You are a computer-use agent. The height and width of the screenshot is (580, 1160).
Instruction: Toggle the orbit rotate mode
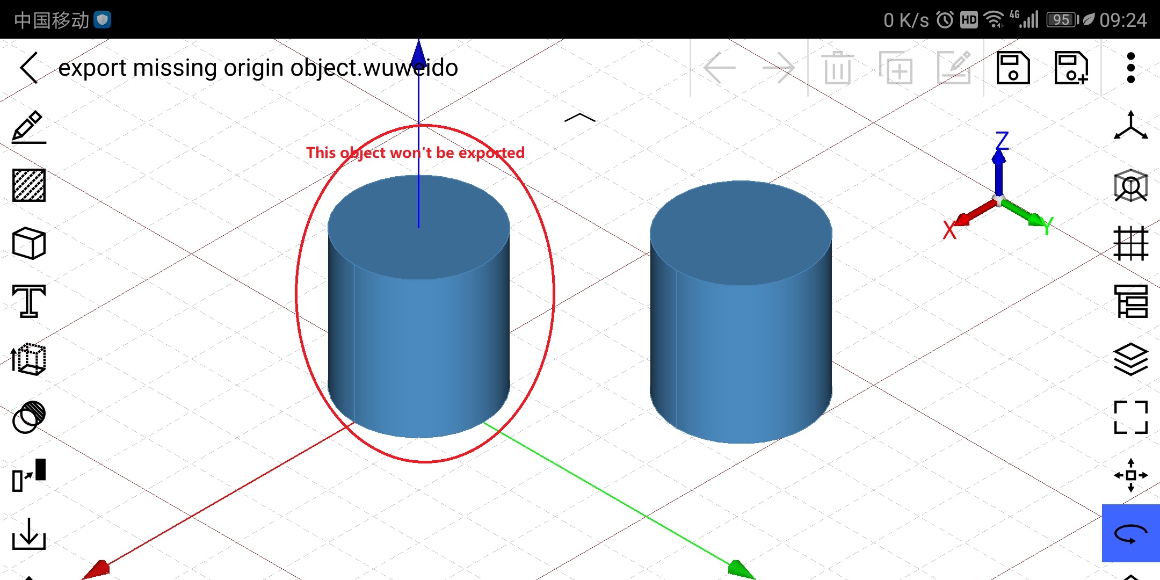pos(1131,534)
